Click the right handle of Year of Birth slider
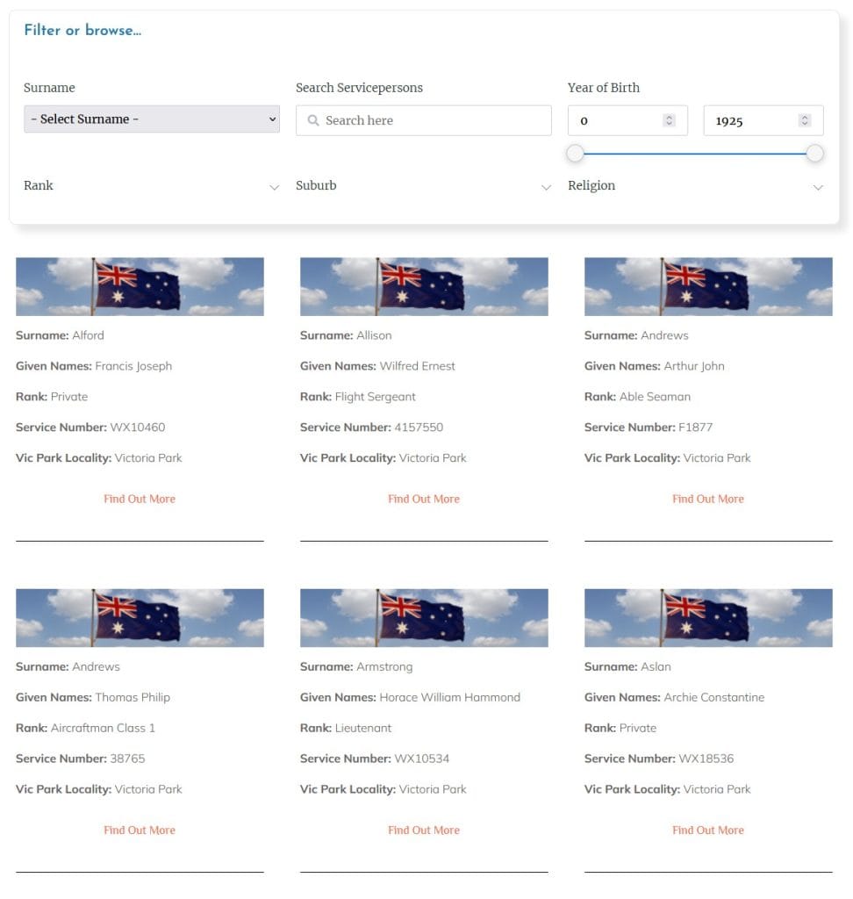853x899 pixels. click(x=814, y=153)
